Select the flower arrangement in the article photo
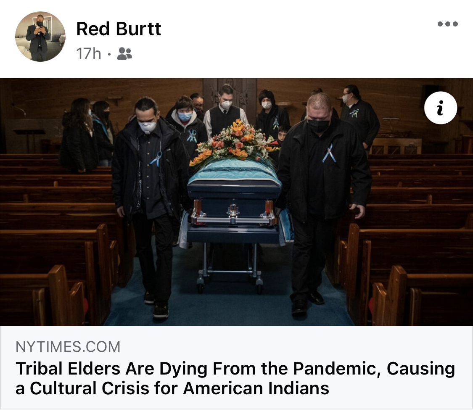The width and height of the screenshot is (473, 417). click(235, 143)
